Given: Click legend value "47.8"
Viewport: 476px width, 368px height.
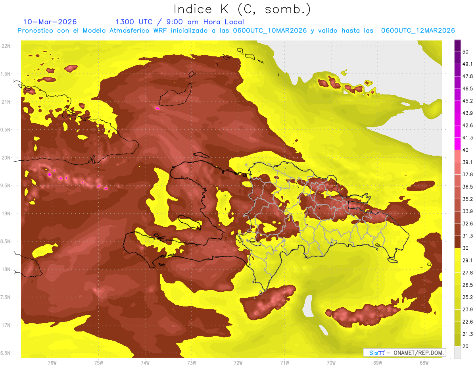Looking at the screenshot, I should [x=468, y=76].
